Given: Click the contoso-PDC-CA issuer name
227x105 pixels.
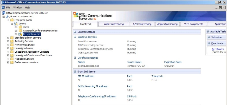Looking at the screenshot, I should click(x=136, y=66).
